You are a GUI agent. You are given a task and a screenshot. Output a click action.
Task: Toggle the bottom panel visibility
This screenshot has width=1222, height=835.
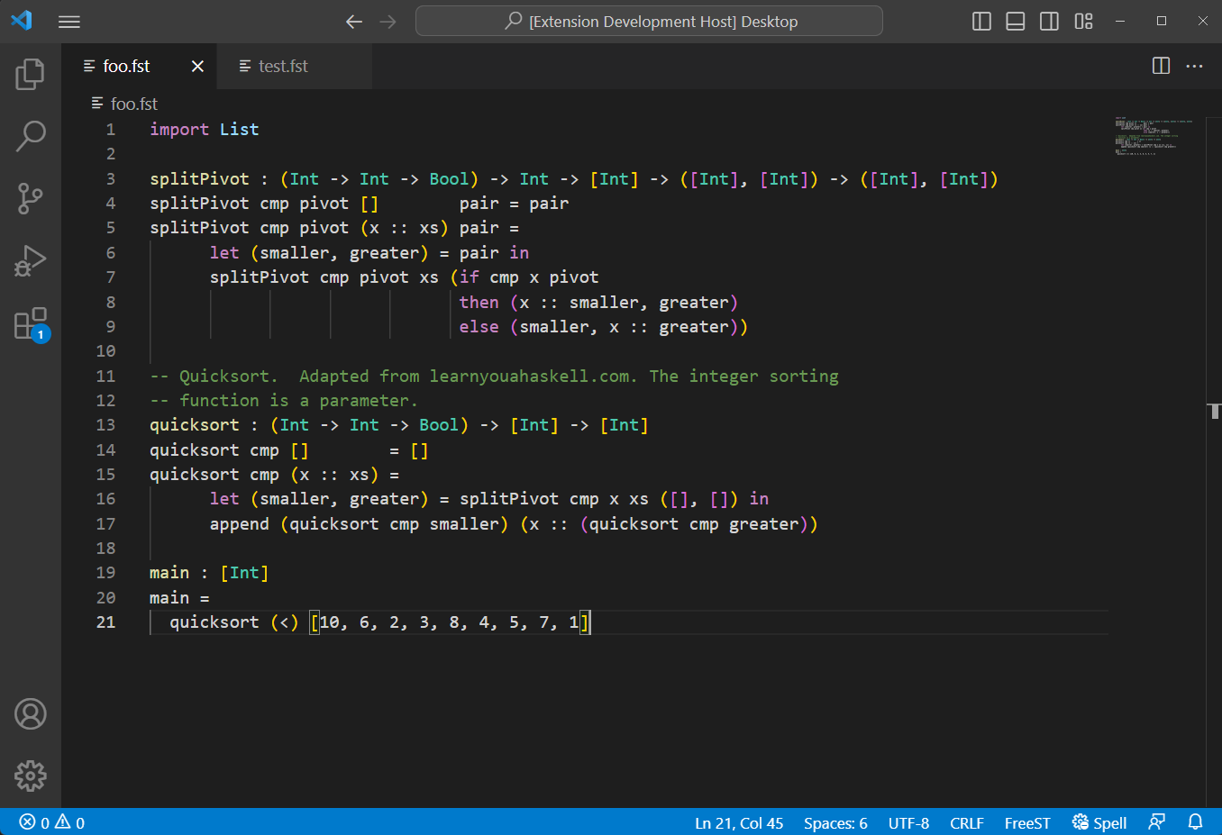click(x=1015, y=21)
